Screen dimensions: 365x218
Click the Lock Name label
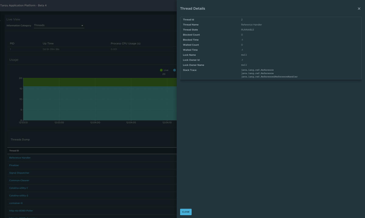189,55
